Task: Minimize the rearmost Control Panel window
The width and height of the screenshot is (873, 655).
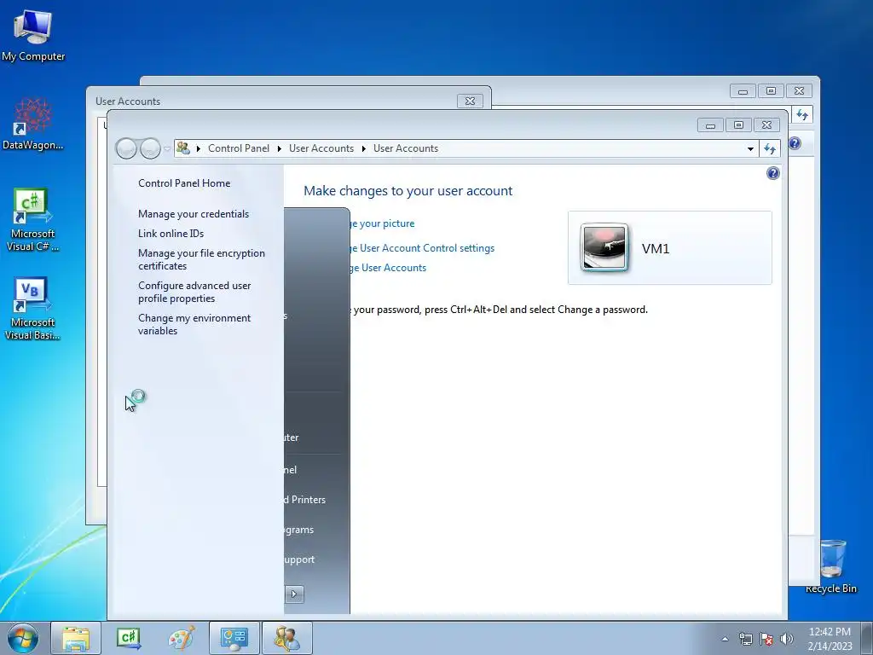Action: pyautogui.click(x=743, y=90)
